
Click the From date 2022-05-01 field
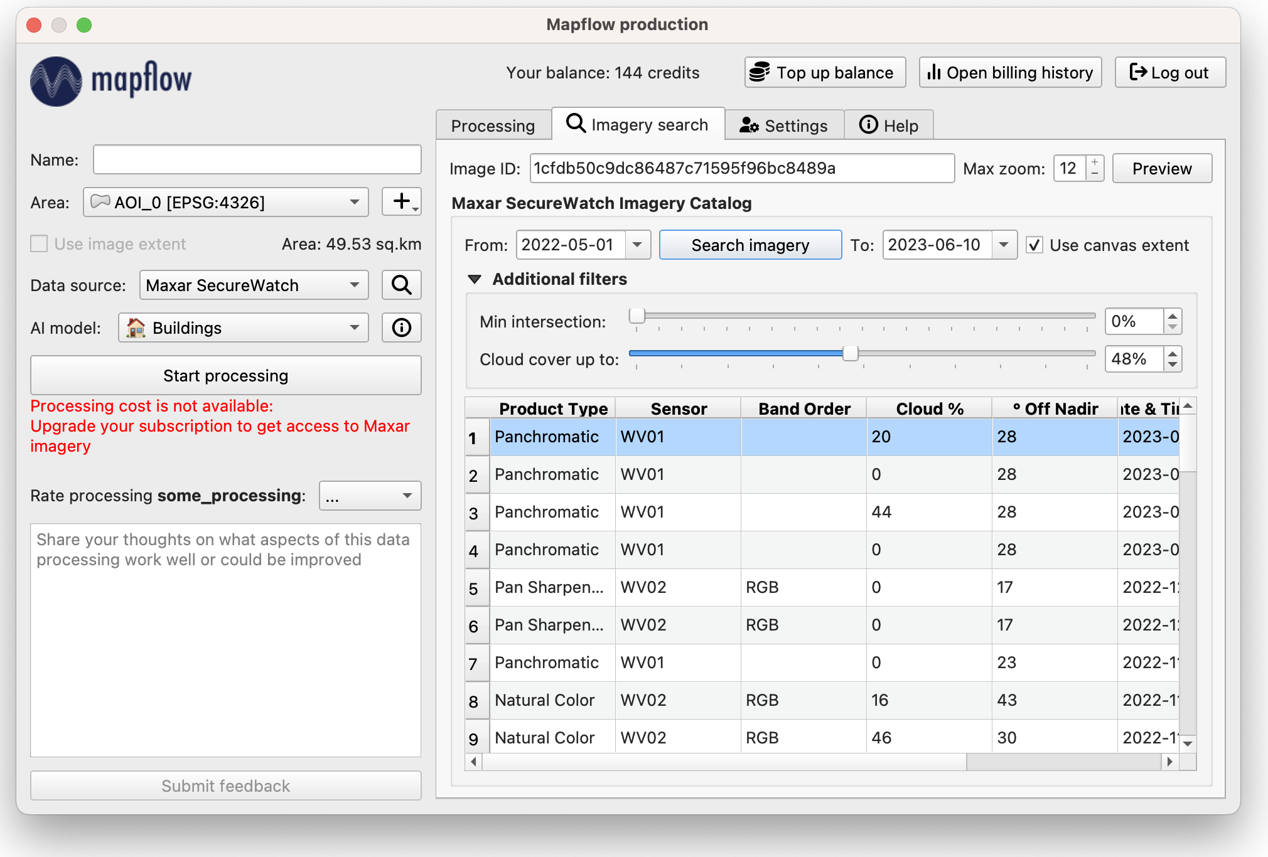[571, 245]
